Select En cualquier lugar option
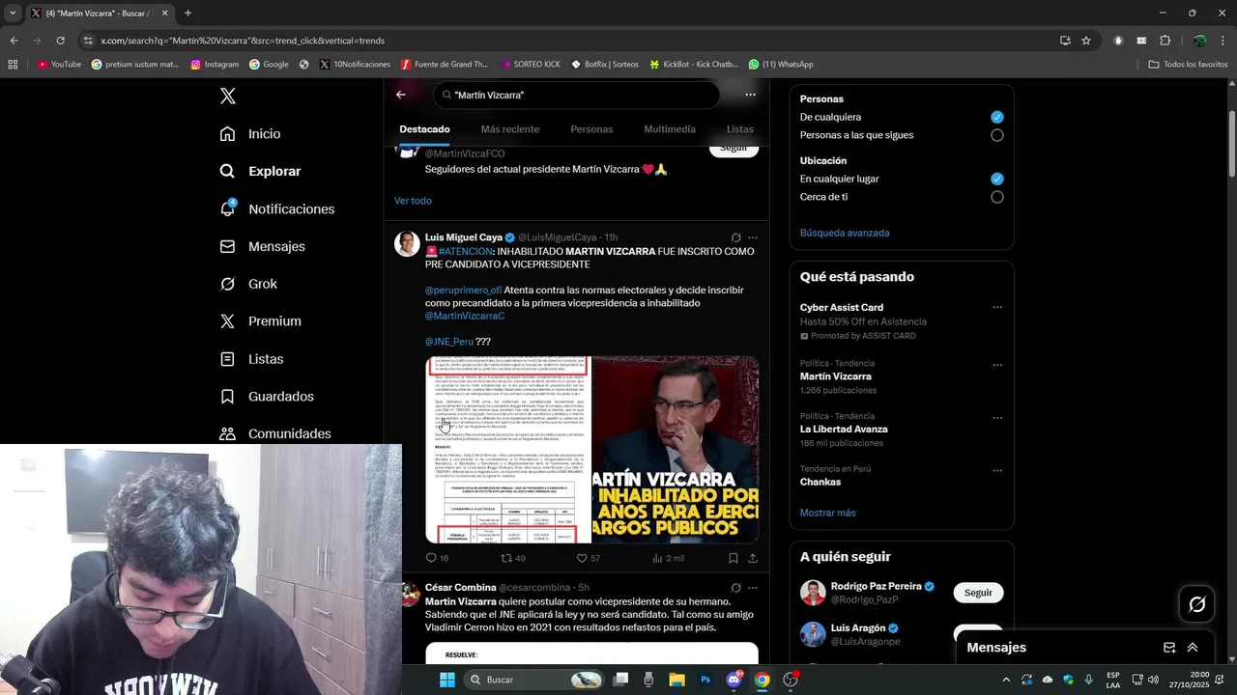1237x695 pixels. (997, 179)
